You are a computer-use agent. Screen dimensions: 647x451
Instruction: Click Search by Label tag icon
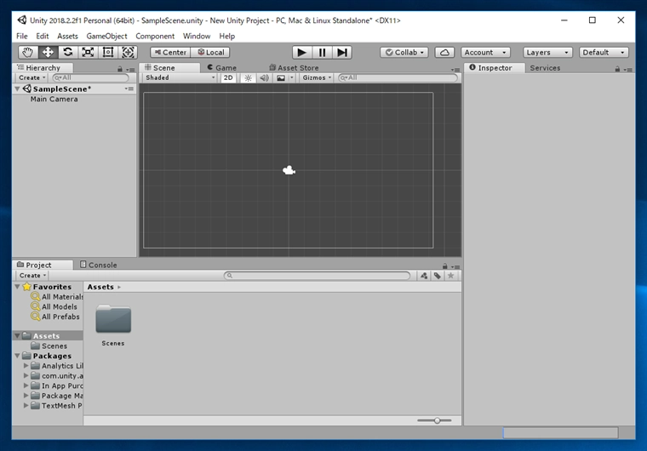[x=438, y=276]
